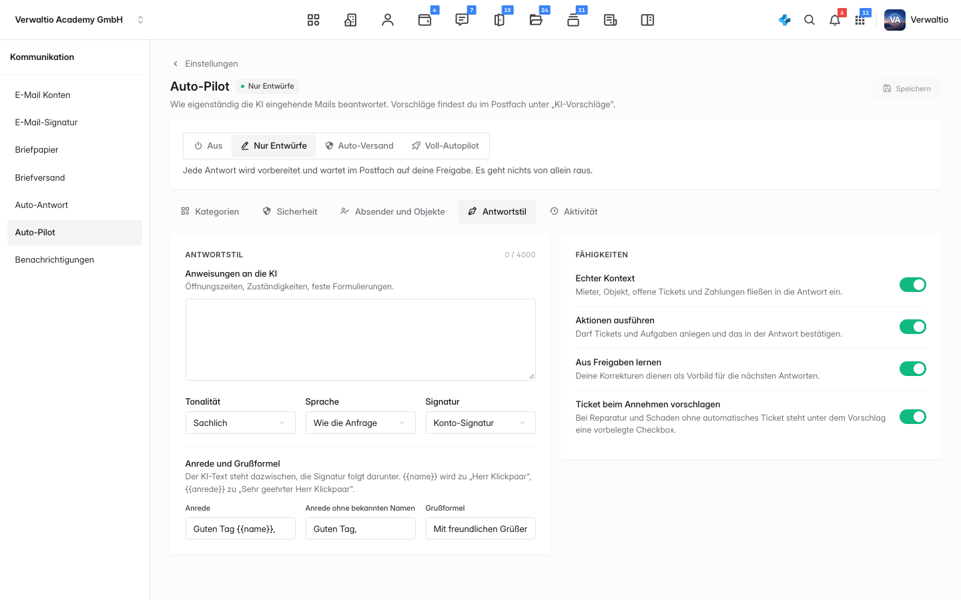
Task: Open the buildings icon in top navigation
Action: pos(350,20)
